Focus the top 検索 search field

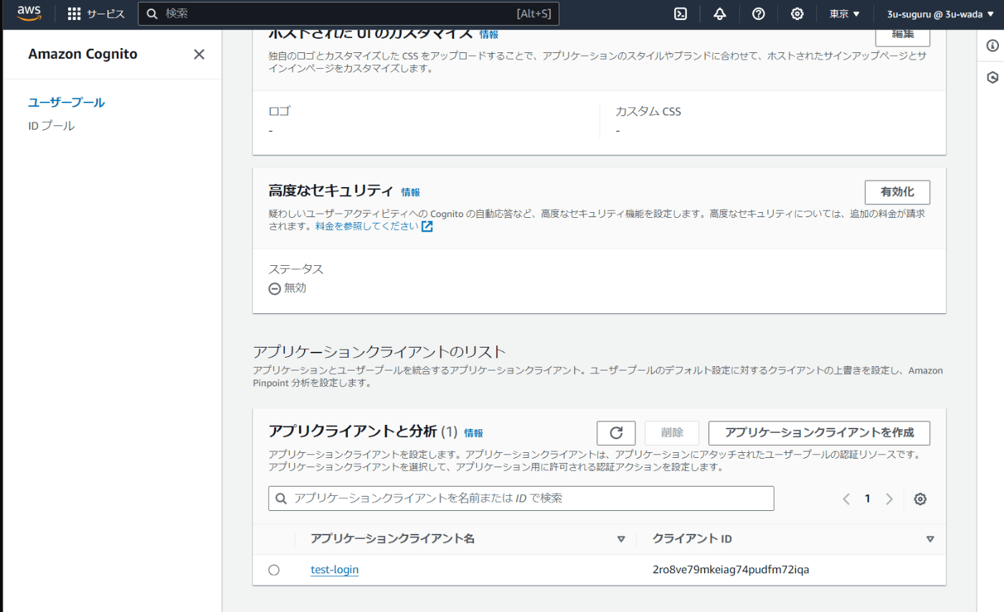tap(349, 14)
